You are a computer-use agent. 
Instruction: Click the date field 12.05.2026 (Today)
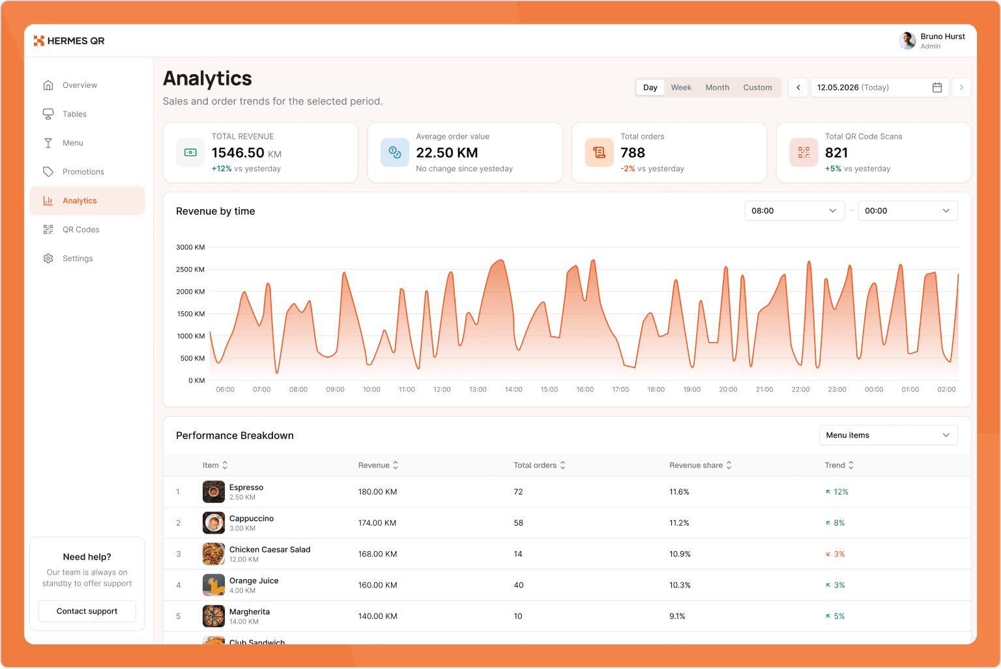[x=880, y=87]
